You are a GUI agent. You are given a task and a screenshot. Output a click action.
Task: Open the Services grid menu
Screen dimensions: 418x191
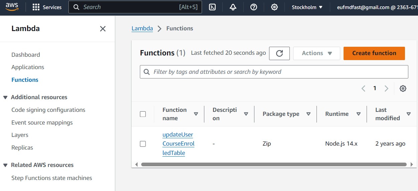click(x=47, y=7)
